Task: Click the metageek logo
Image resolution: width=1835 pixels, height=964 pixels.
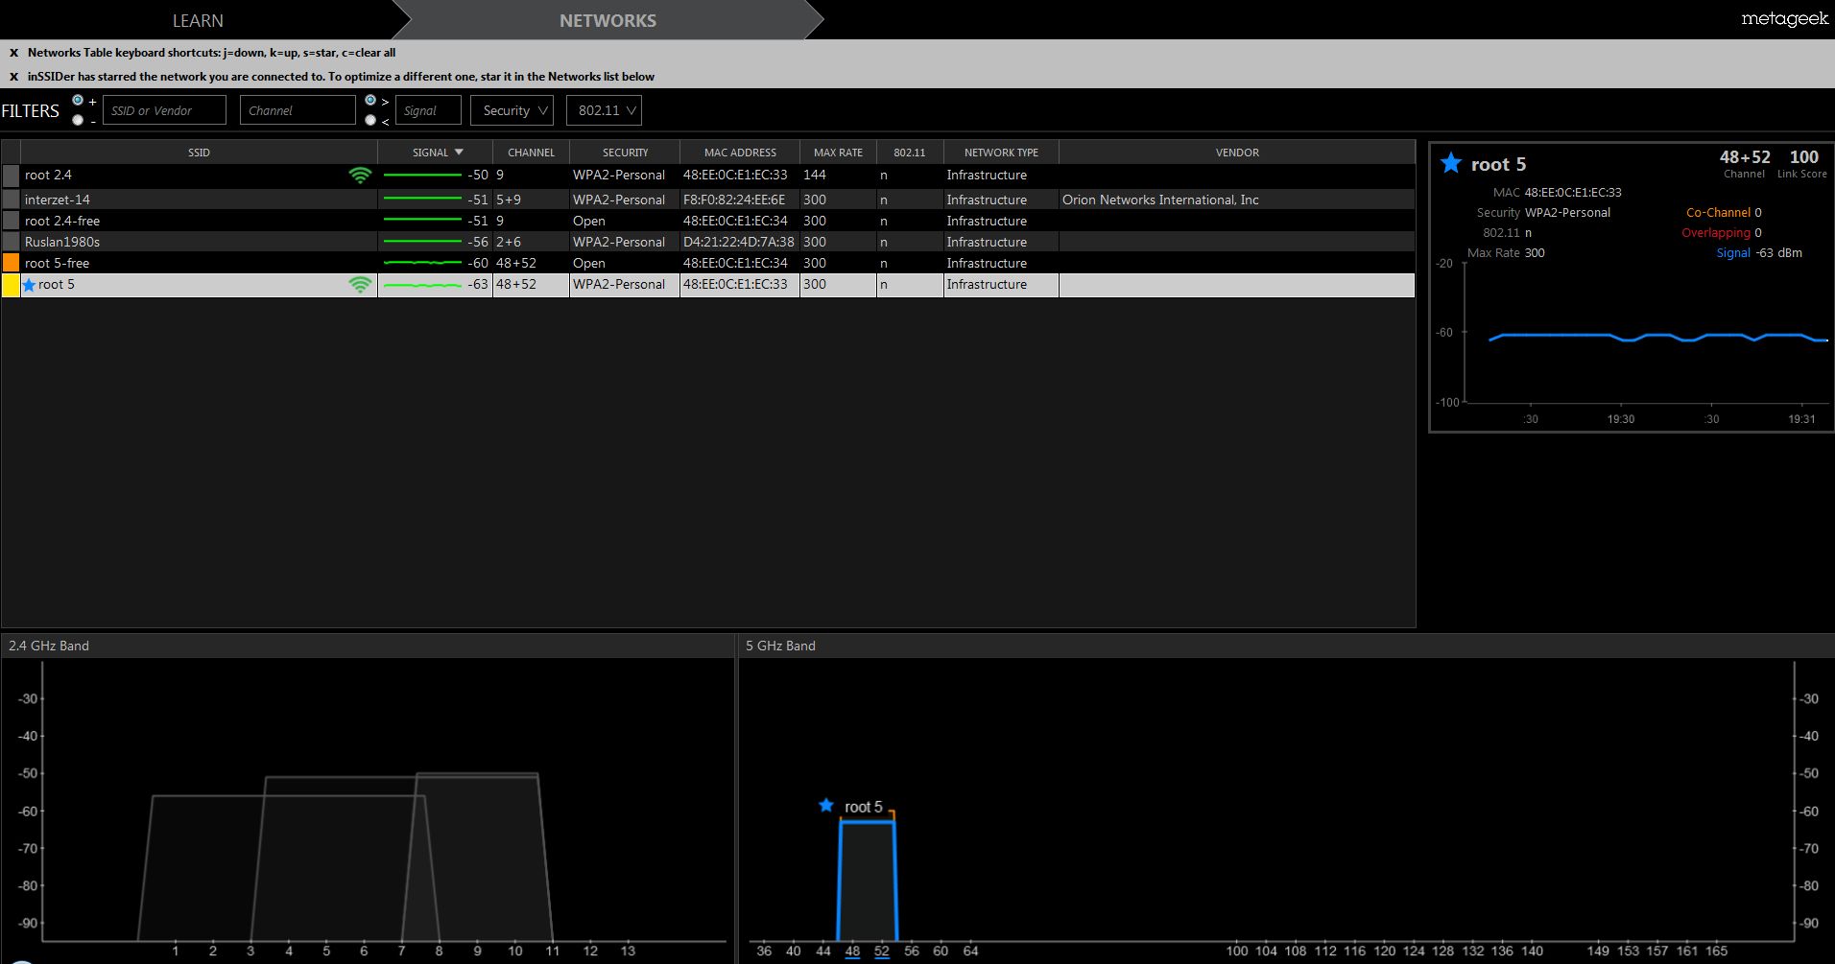Action: coord(1783,19)
